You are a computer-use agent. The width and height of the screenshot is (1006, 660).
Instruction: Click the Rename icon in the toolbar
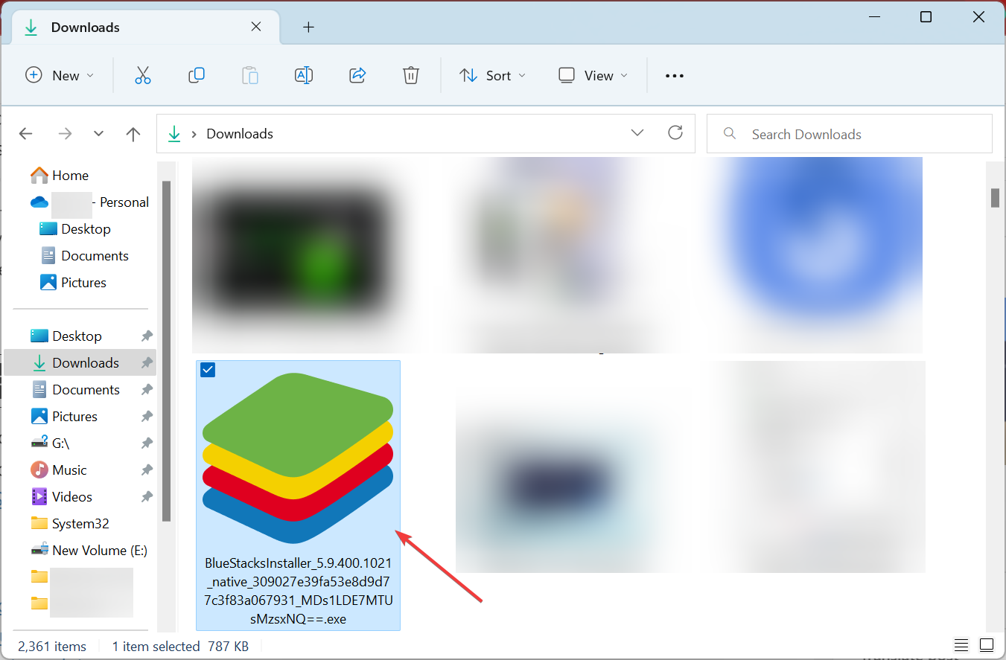click(x=304, y=75)
